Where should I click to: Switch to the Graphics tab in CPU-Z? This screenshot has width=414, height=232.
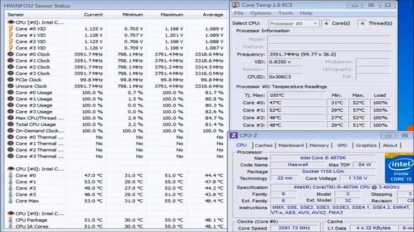coord(366,145)
